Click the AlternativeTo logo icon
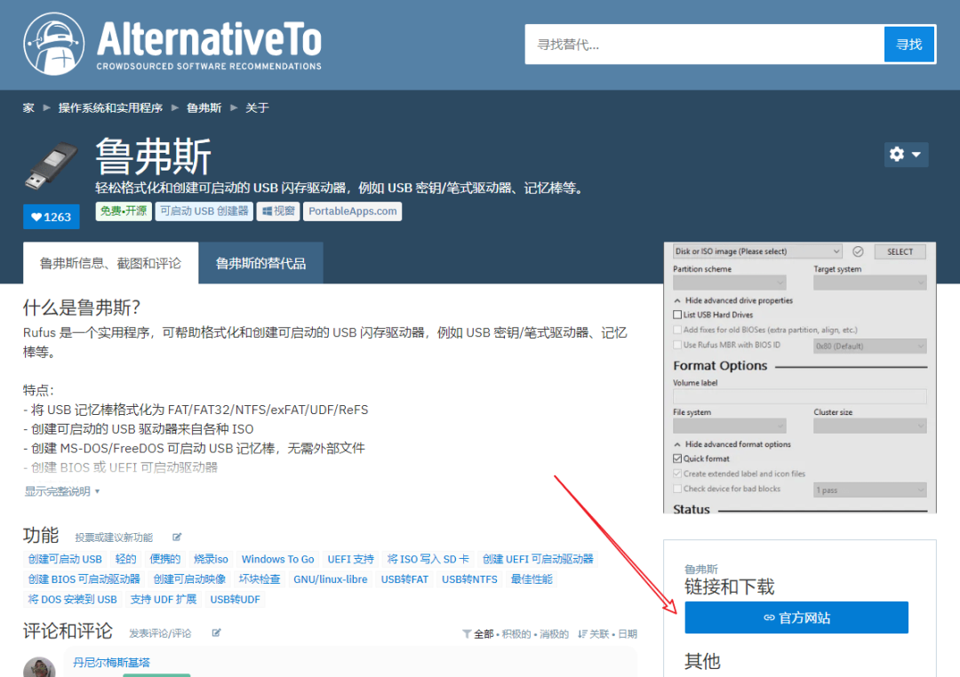The height and width of the screenshot is (677, 960). [x=53, y=44]
